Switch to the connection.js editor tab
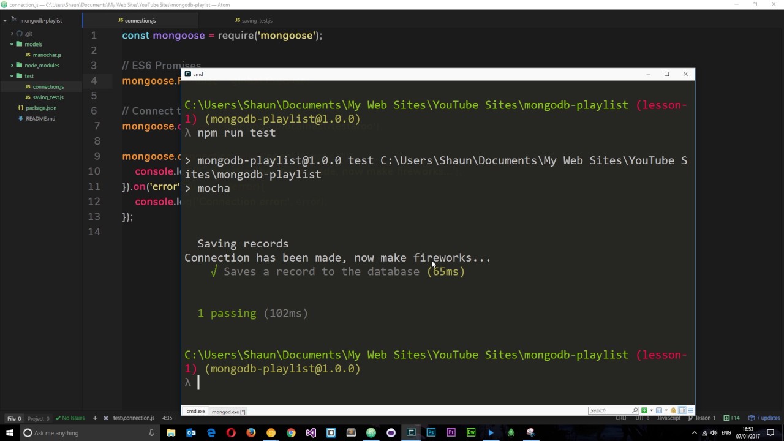The width and height of the screenshot is (784, 441). pos(140,21)
